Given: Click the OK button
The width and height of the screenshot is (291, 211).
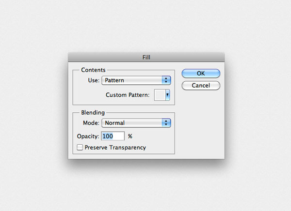Looking at the screenshot, I should click(x=201, y=74).
